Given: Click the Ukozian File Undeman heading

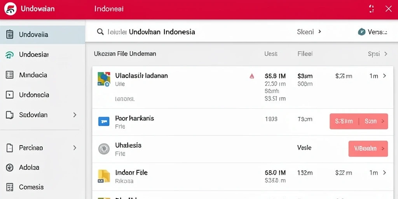Looking at the screenshot, I should tap(125, 54).
